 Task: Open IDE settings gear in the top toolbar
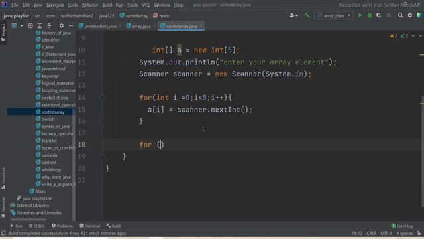(410, 15)
